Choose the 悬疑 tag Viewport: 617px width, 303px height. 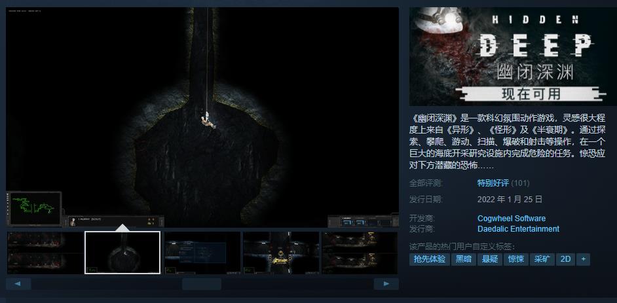click(x=489, y=259)
